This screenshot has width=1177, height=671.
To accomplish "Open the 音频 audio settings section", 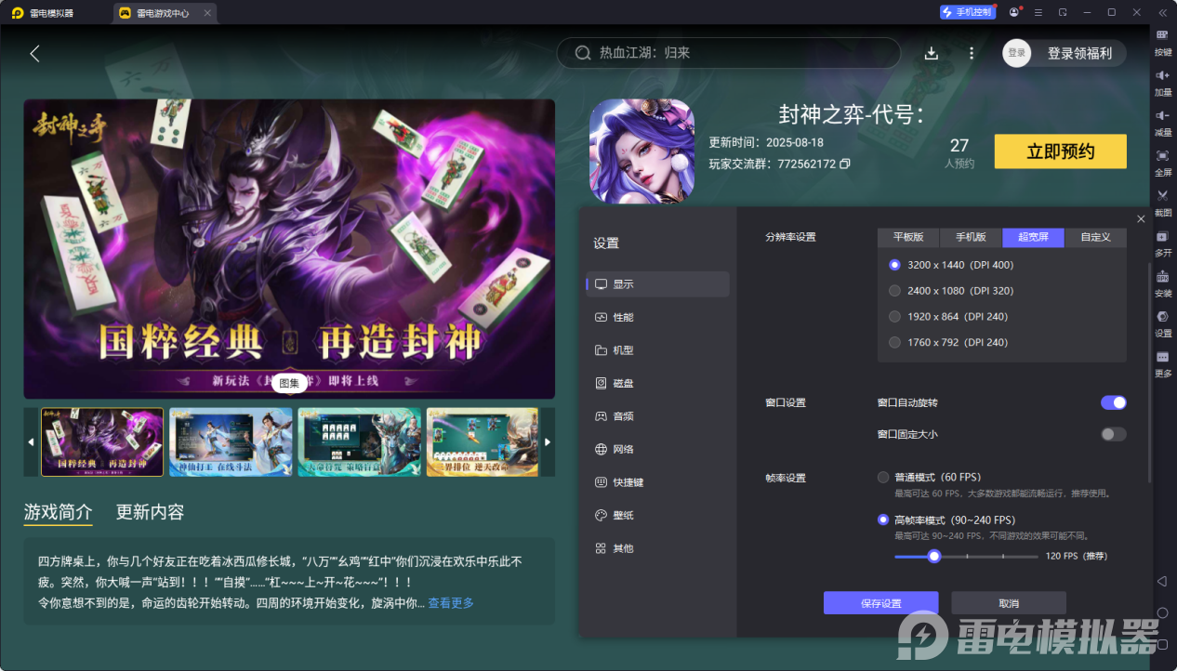I will click(x=658, y=416).
